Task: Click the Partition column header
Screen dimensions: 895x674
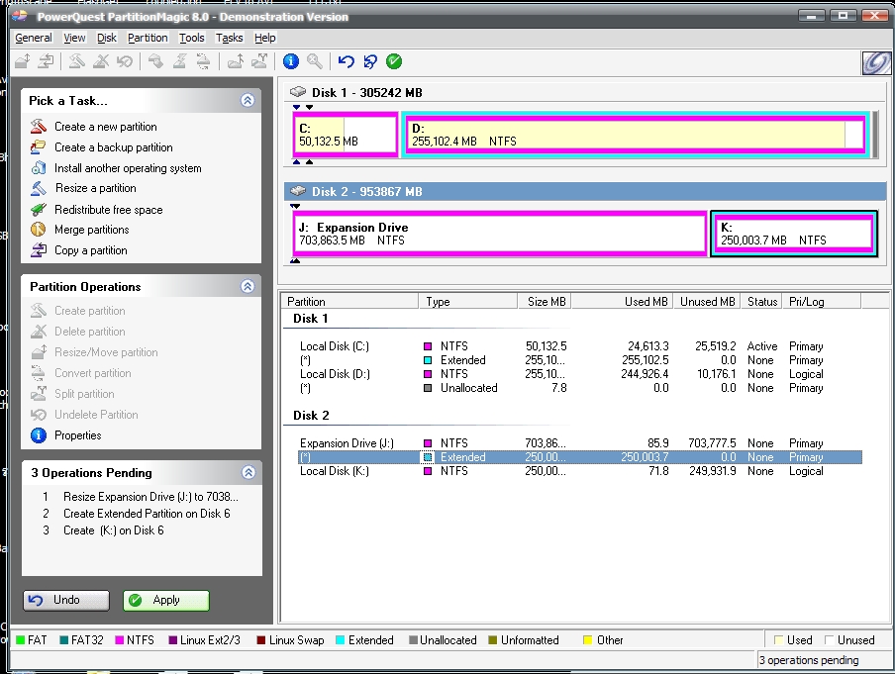Action: pyautogui.click(x=349, y=301)
